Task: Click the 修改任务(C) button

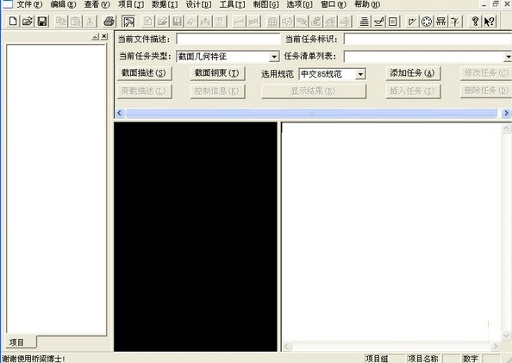Action: [486, 73]
